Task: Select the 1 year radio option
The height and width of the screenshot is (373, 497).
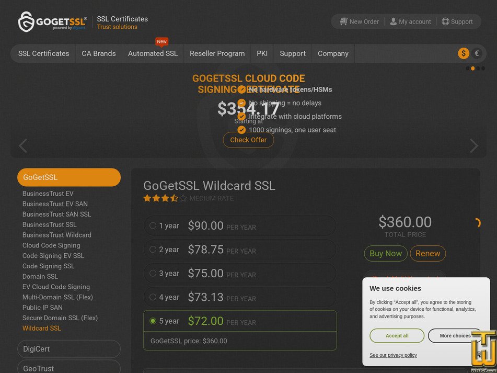Action: point(153,225)
